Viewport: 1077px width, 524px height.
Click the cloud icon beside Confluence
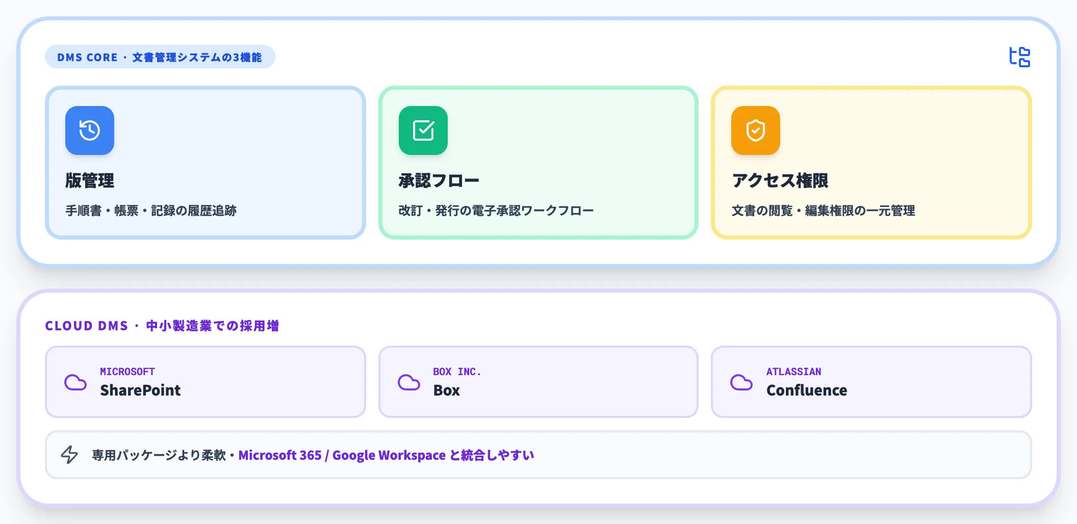tap(741, 382)
